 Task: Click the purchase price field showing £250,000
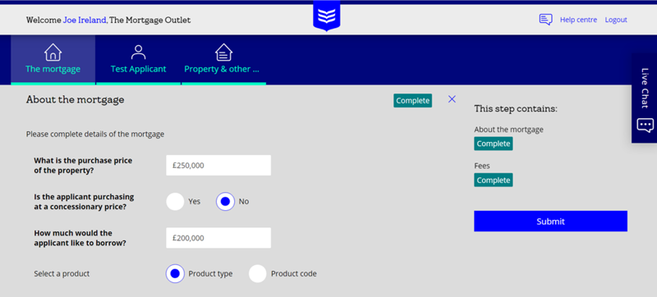click(x=218, y=165)
